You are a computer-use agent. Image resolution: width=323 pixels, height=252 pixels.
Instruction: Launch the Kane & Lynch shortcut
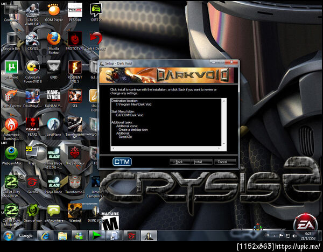coord(53,99)
